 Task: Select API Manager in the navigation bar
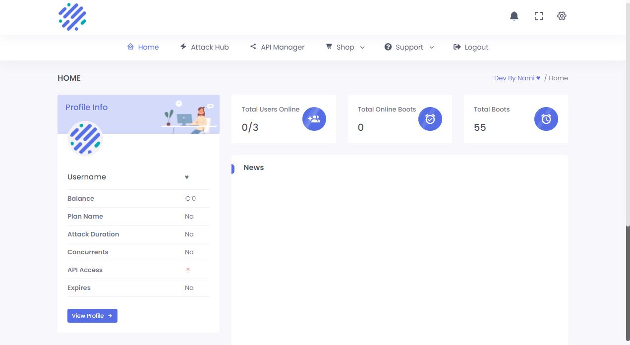(x=277, y=47)
